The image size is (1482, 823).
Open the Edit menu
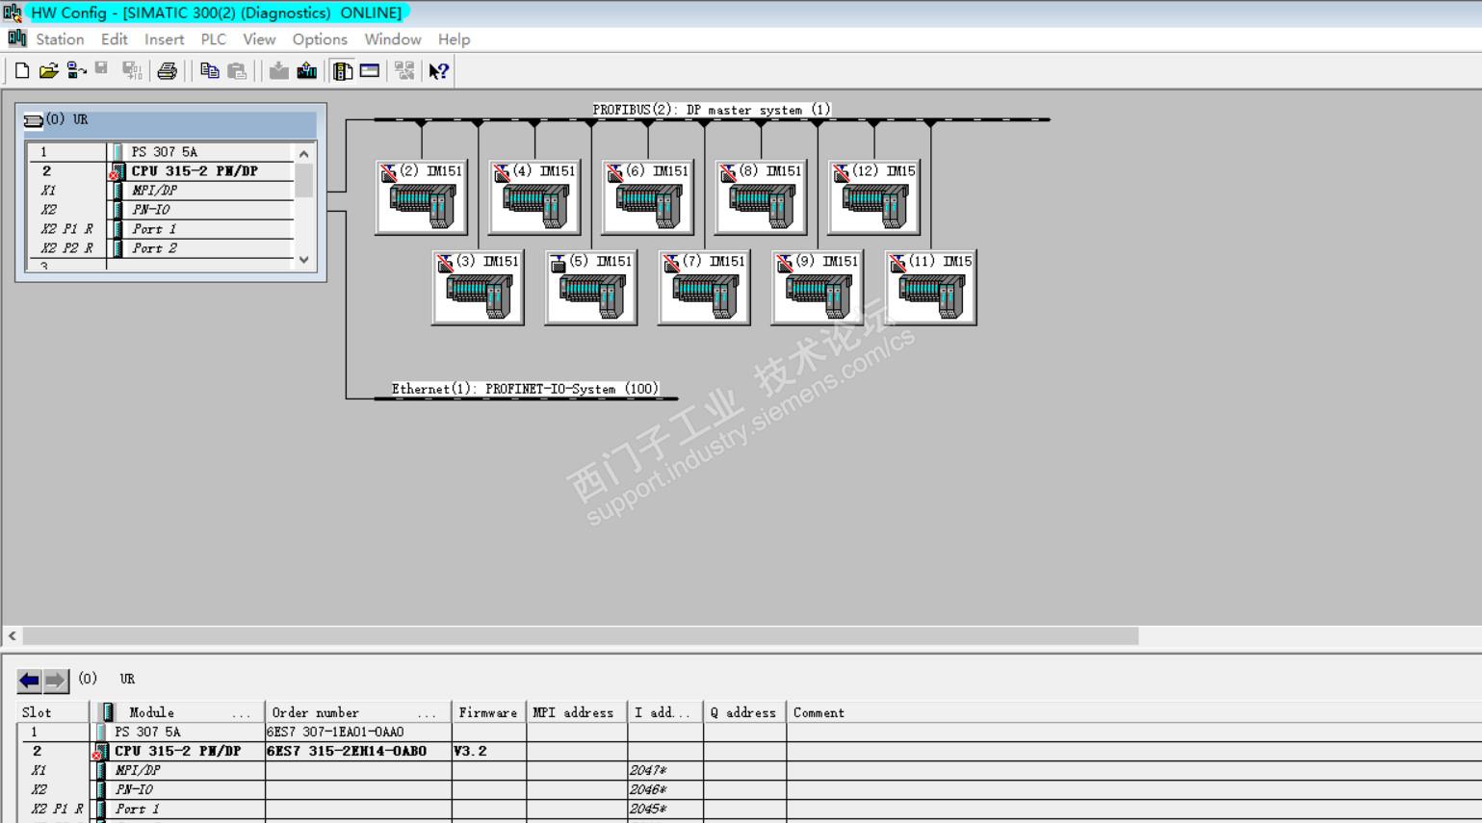(x=115, y=39)
